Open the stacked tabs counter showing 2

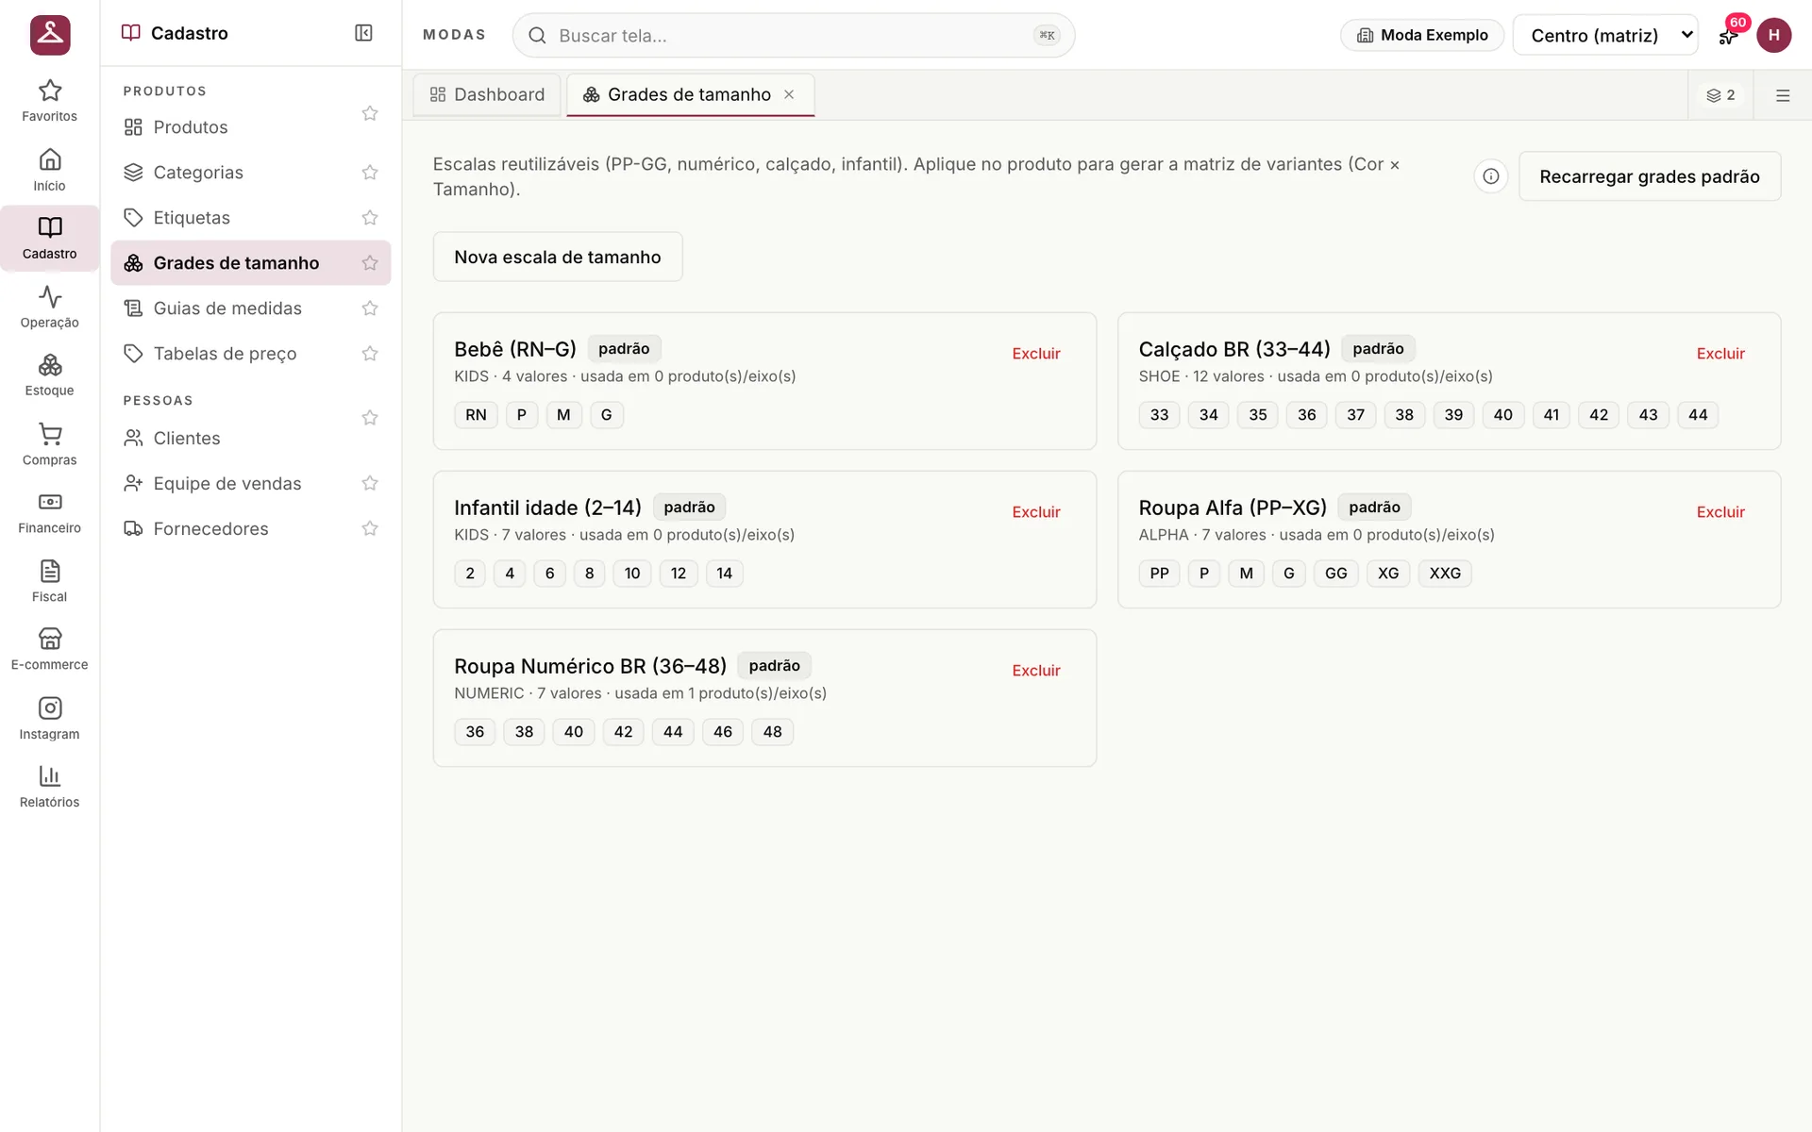pos(1720,95)
